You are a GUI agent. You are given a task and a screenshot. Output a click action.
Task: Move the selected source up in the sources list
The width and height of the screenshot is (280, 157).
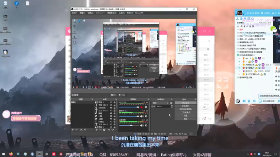pos(109,130)
